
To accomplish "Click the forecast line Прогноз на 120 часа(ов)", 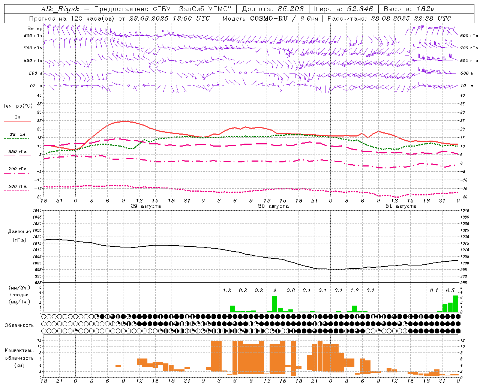I will (72, 18).
